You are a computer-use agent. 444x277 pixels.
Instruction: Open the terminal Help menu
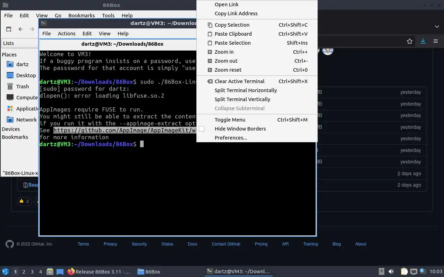(x=123, y=34)
